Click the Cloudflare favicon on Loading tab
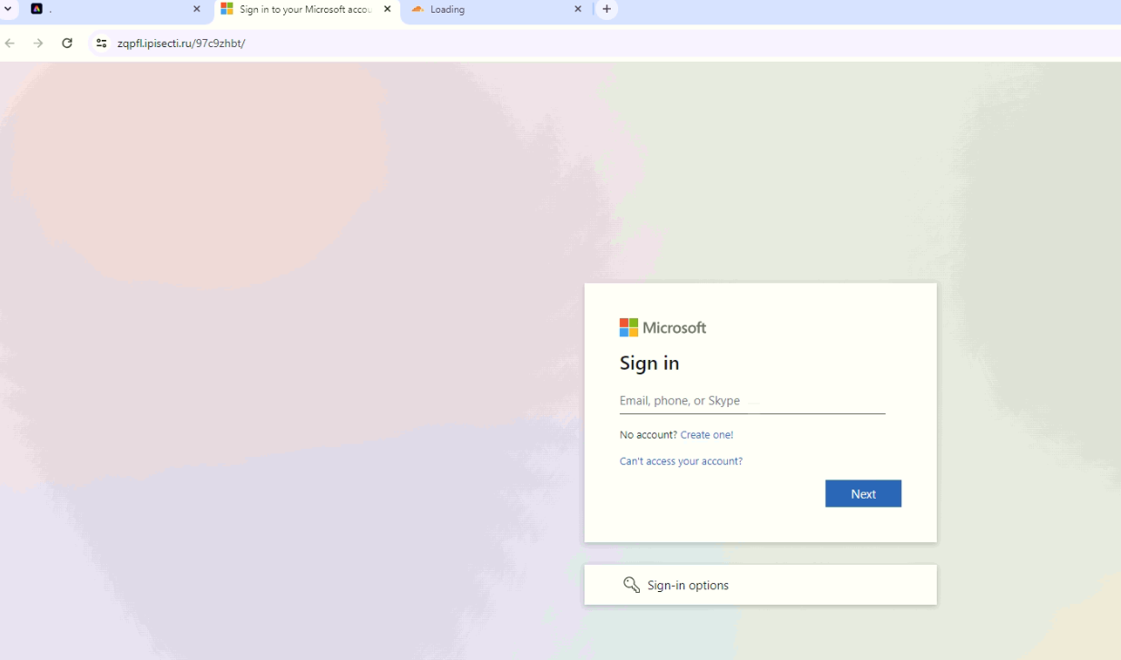The width and height of the screenshot is (1121, 660). click(418, 9)
